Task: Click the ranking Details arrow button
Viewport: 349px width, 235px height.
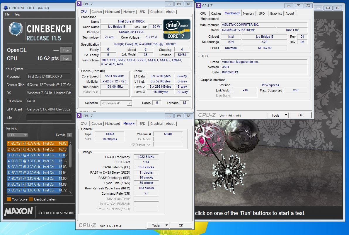Action: [x=70, y=135]
